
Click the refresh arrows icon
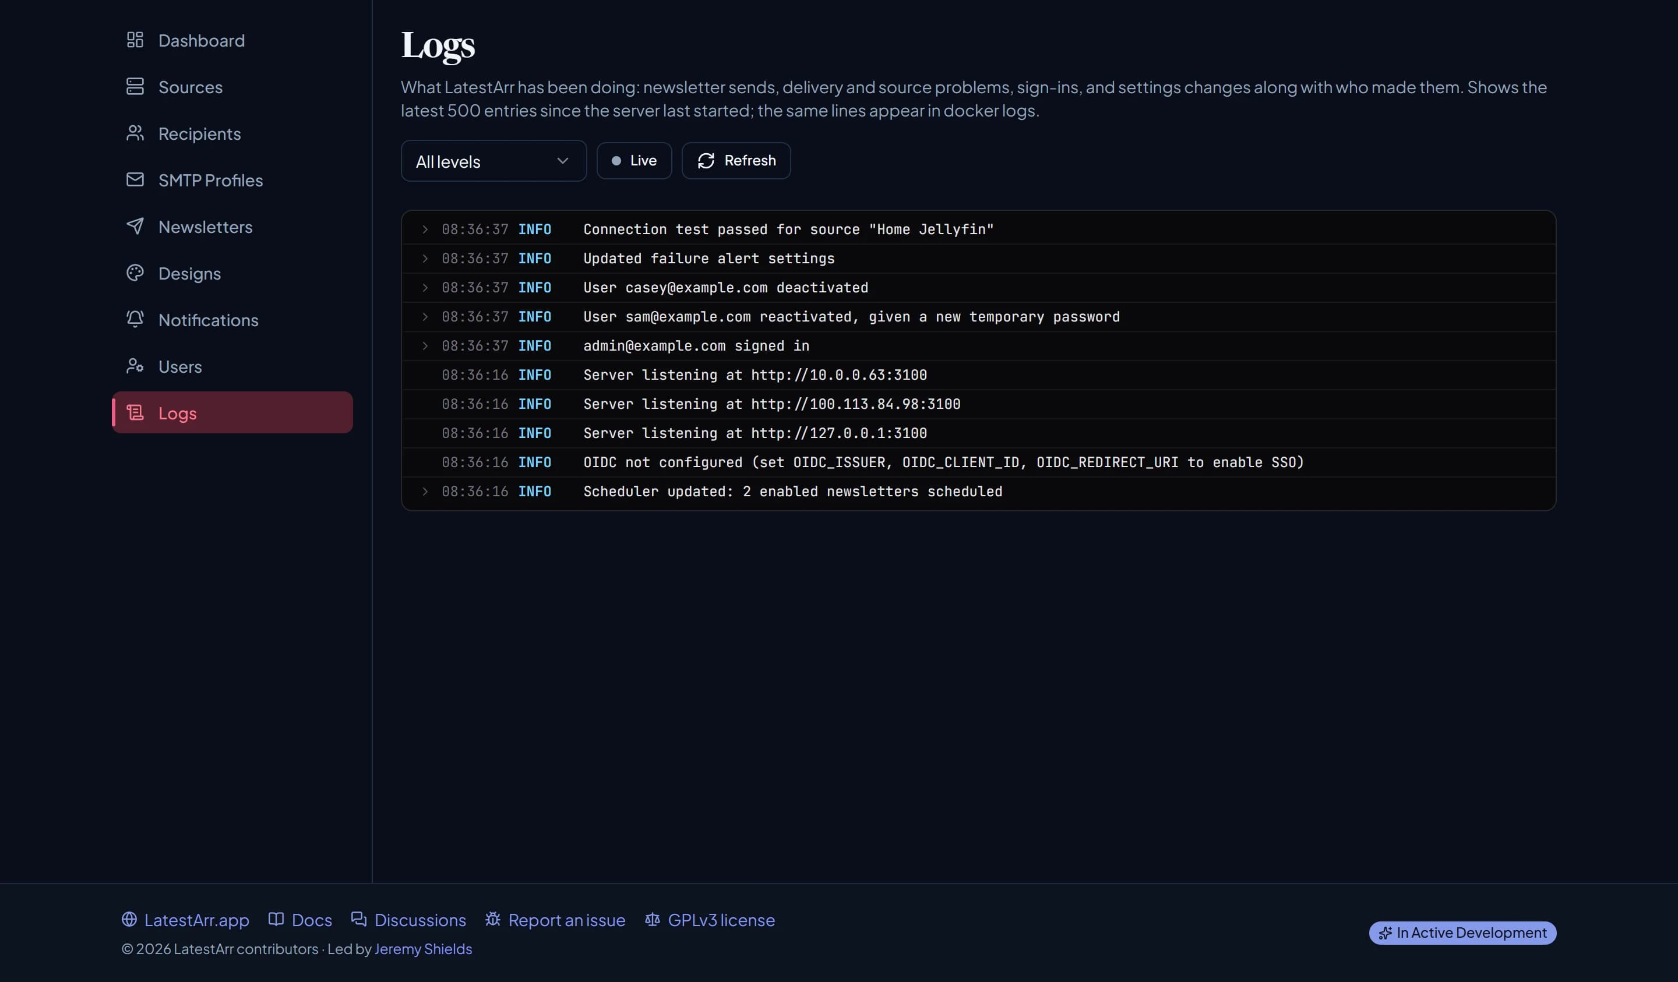pos(706,160)
